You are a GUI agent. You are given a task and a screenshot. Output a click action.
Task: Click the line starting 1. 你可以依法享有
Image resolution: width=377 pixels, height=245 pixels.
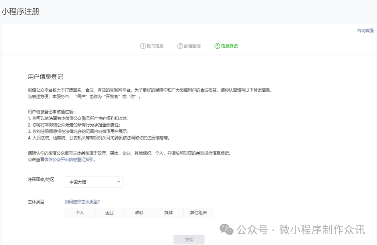tap(78, 118)
